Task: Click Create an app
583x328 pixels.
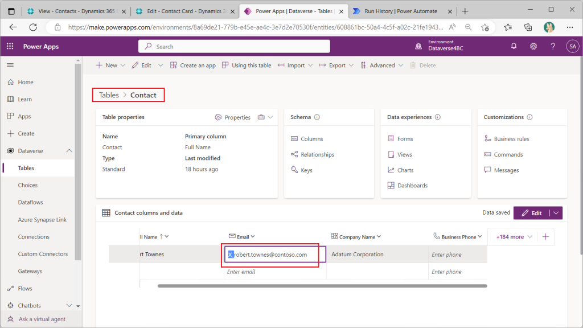Action: [193, 65]
